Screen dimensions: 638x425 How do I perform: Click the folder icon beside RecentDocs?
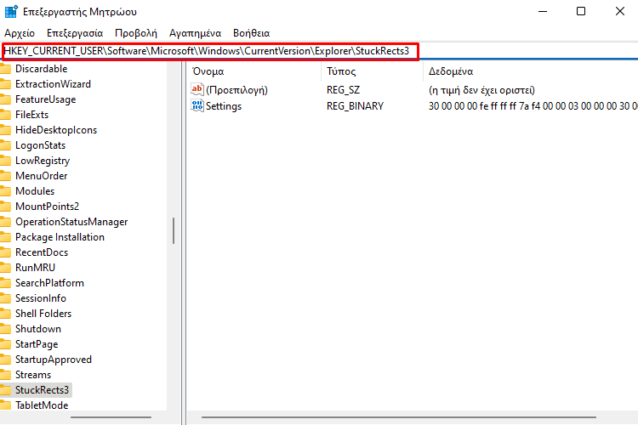pyautogui.click(x=5, y=252)
